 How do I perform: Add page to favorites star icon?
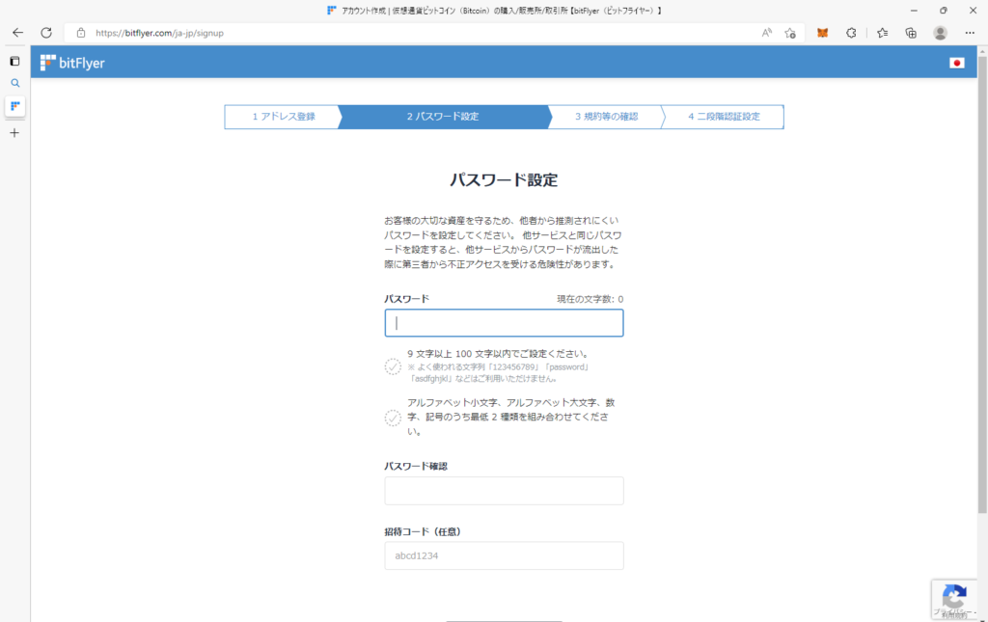[790, 32]
